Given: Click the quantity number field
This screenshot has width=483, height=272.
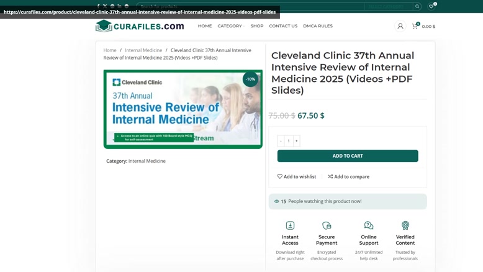Looking at the screenshot, I should click(x=289, y=141).
